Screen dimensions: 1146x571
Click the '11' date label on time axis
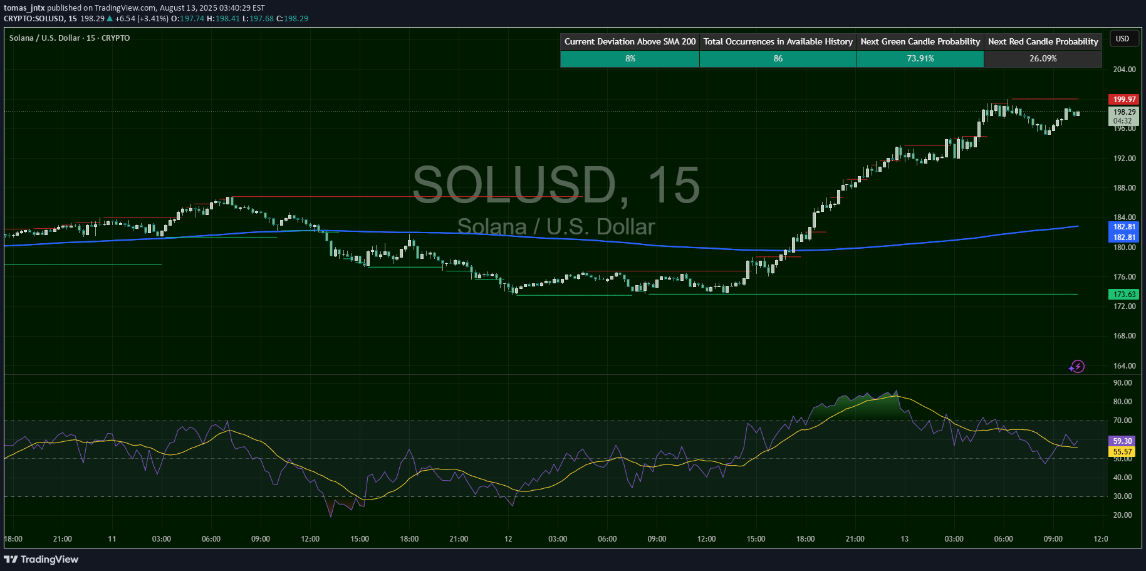(112, 539)
